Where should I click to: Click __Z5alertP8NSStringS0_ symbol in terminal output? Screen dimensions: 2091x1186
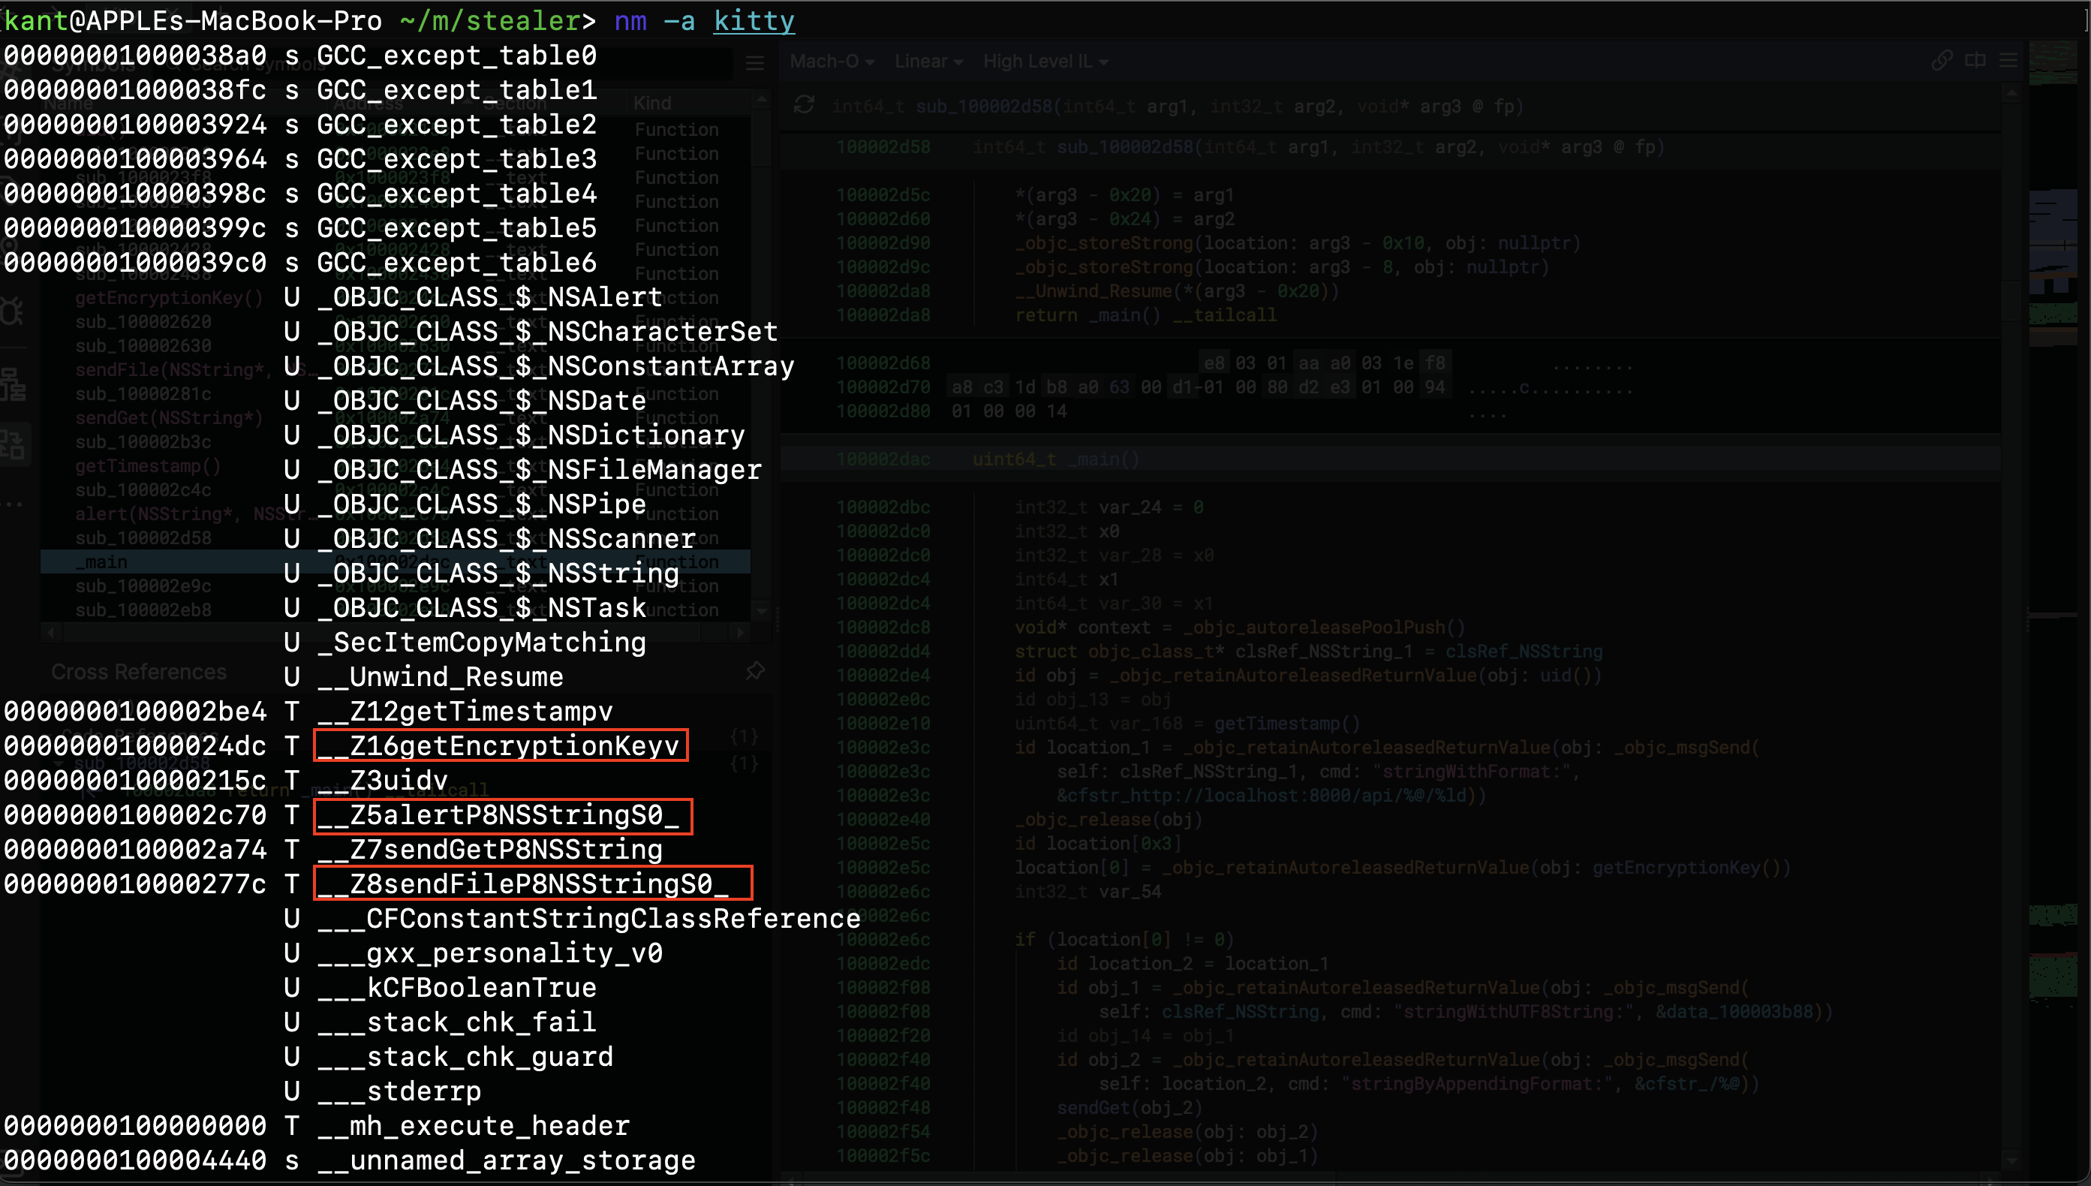tap(498, 814)
